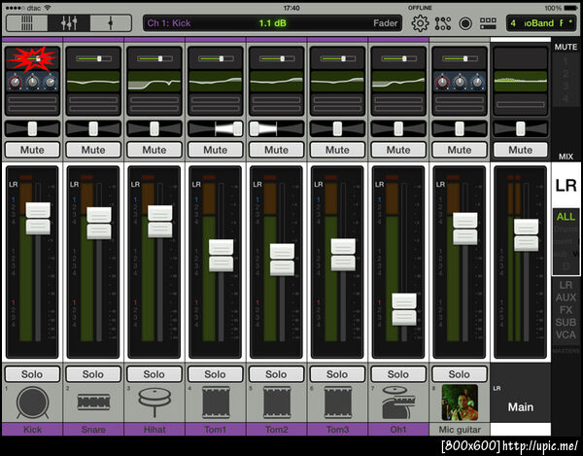The height and width of the screenshot is (456, 583).
Task: Solo the Tom1 channel
Action: click(216, 374)
